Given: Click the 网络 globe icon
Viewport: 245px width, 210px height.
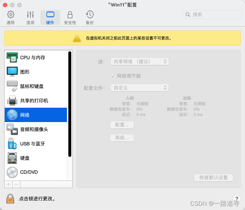Looking at the screenshot, I should [x=12, y=115].
